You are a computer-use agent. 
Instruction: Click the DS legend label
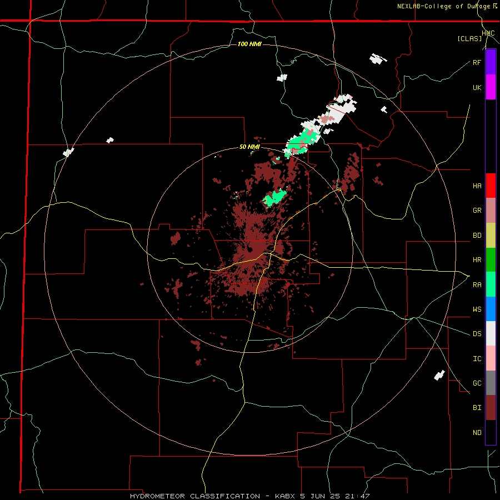tap(477, 334)
